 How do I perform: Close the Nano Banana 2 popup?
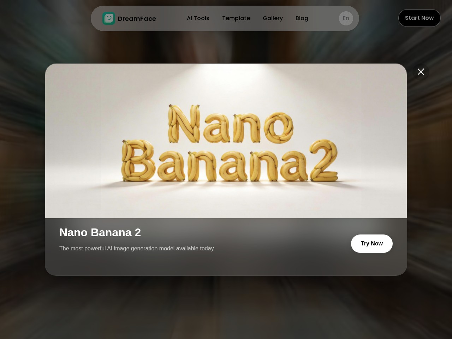[421, 72]
